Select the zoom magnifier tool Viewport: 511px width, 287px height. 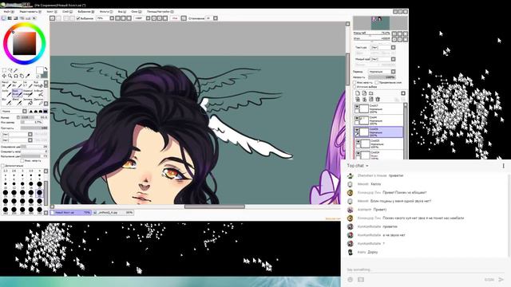click(10, 76)
